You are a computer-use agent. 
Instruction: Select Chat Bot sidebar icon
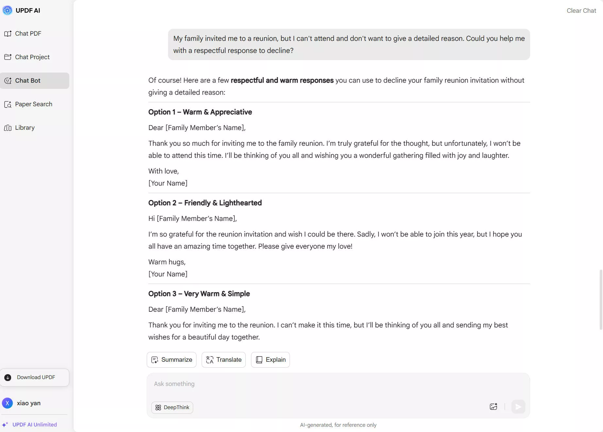(x=8, y=81)
